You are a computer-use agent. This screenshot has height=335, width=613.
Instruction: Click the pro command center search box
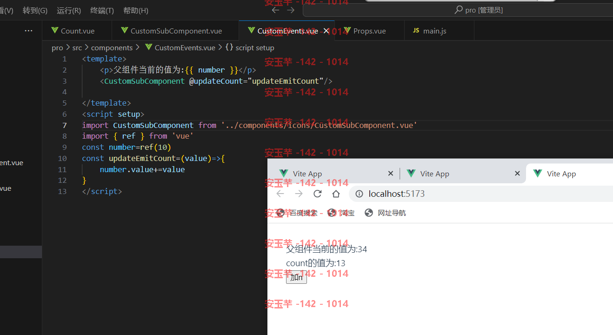point(458,10)
